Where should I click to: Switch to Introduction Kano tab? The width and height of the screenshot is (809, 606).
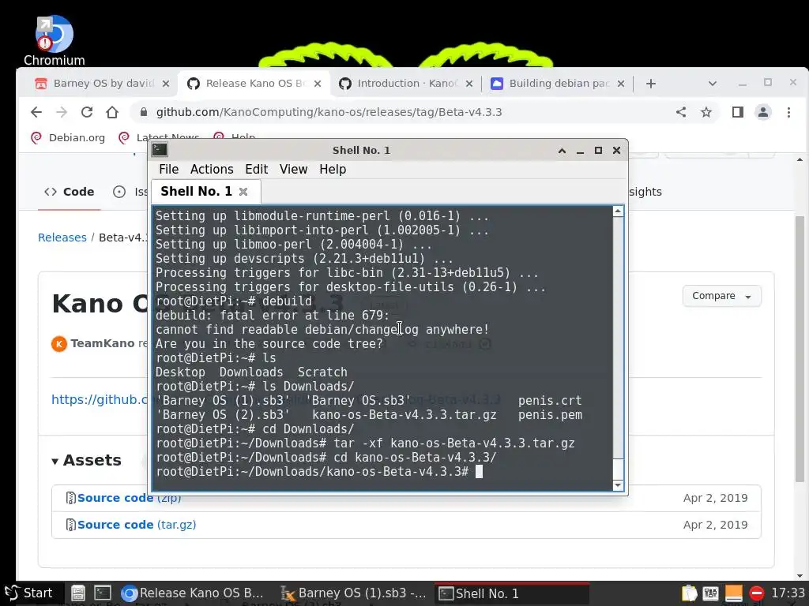[x=406, y=84]
